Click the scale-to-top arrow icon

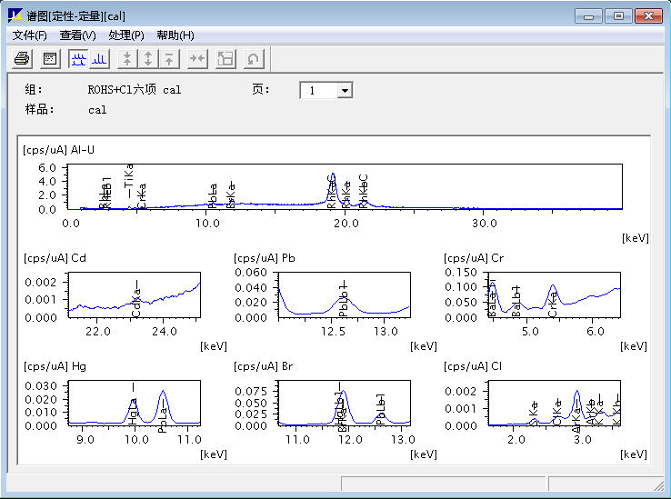tap(168, 59)
